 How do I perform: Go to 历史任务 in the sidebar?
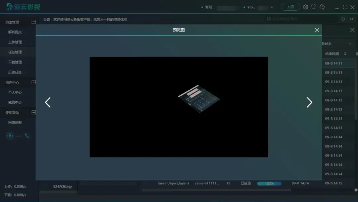15,72
